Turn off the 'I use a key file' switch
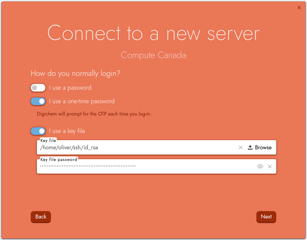This screenshot has height=240, width=307. (x=38, y=131)
